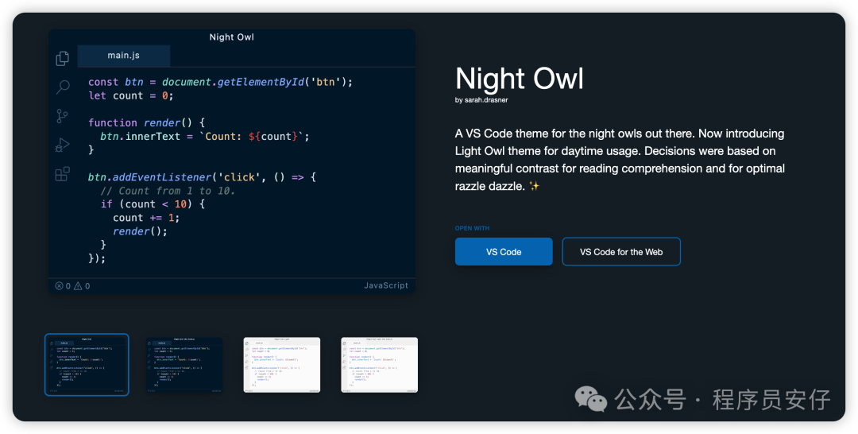Click the 'count += 1;' code line
The image size is (858, 434).
click(x=146, y=218)
